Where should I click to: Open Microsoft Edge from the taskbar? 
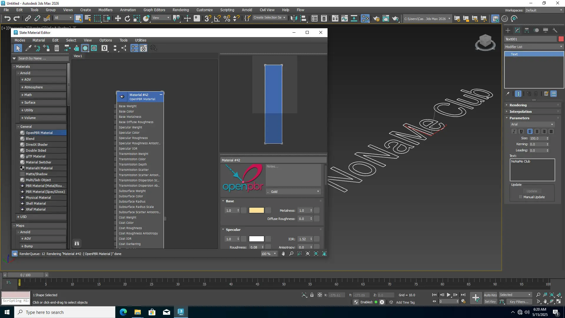[x=123, y=312]
